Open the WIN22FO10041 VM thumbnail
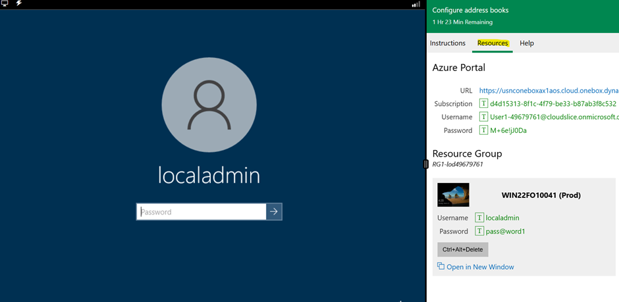This screenshot has height=302, width=619. pos(453,195)
